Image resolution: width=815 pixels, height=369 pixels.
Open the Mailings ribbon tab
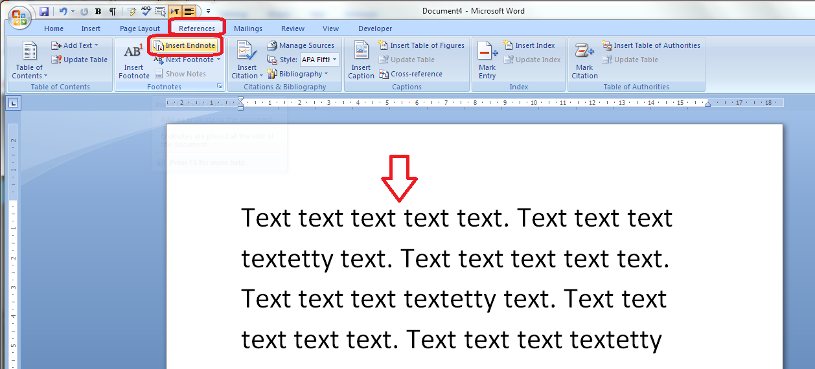pos(248,28)
